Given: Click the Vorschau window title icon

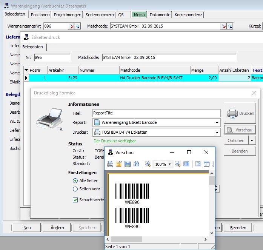Looking at the screenshot, I should coord(110,152).
